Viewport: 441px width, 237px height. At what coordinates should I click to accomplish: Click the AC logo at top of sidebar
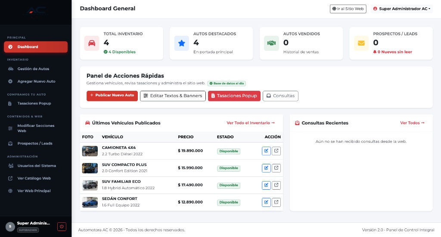37,12
